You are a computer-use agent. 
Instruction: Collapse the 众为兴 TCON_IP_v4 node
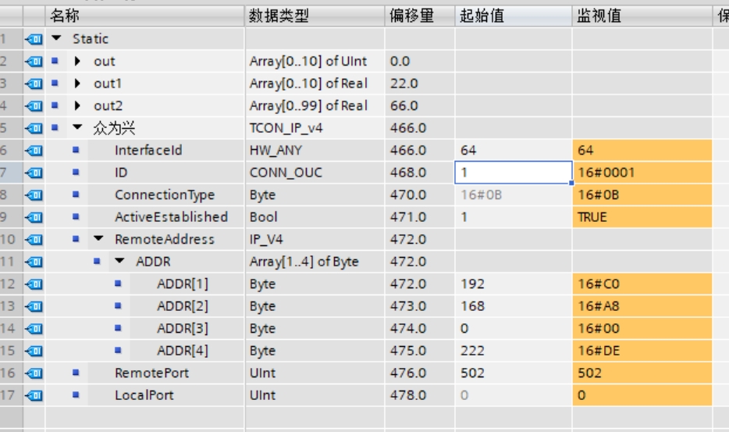[x=77, y=128]
